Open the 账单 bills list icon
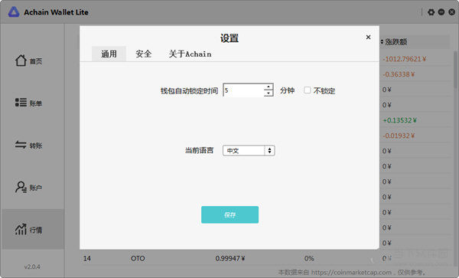459x278 pixels. tap(21, 103)
